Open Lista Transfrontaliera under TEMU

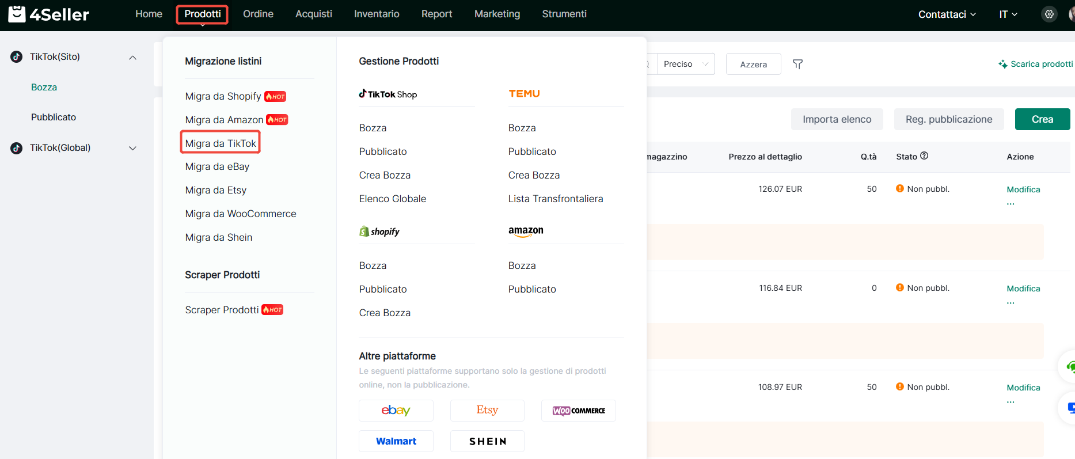[556, 199]
